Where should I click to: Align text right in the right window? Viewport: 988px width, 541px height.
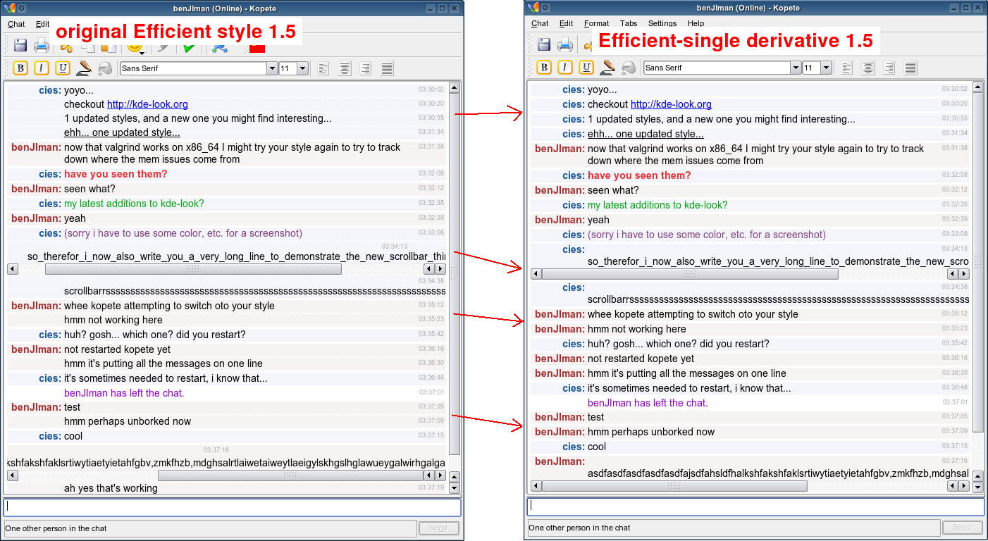[889, 68]
